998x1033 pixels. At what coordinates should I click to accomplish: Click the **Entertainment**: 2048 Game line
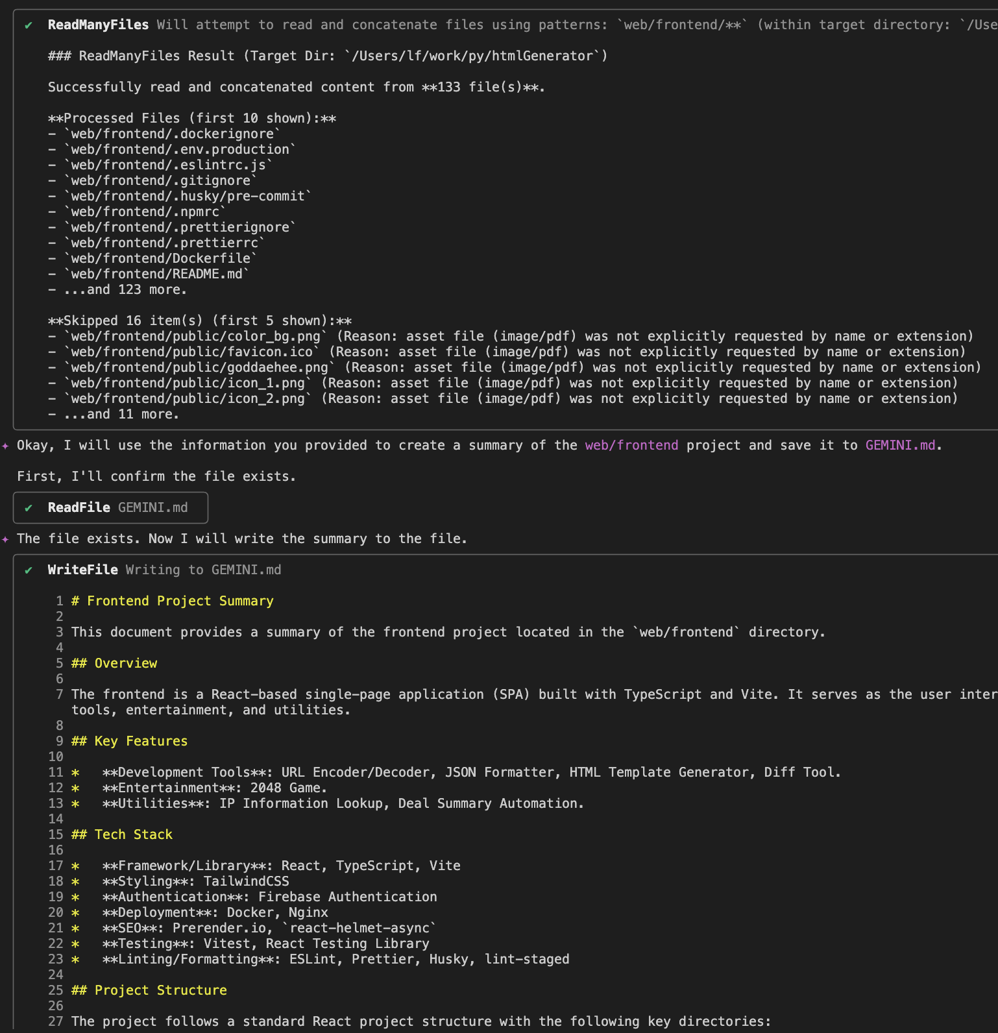click(199, 788)
